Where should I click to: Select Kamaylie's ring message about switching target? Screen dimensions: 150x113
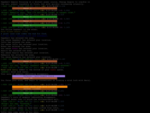[38, 13]
